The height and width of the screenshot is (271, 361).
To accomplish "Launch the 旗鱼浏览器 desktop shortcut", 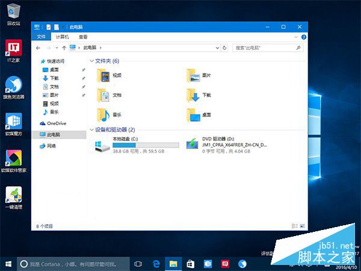I will point(14,87).
